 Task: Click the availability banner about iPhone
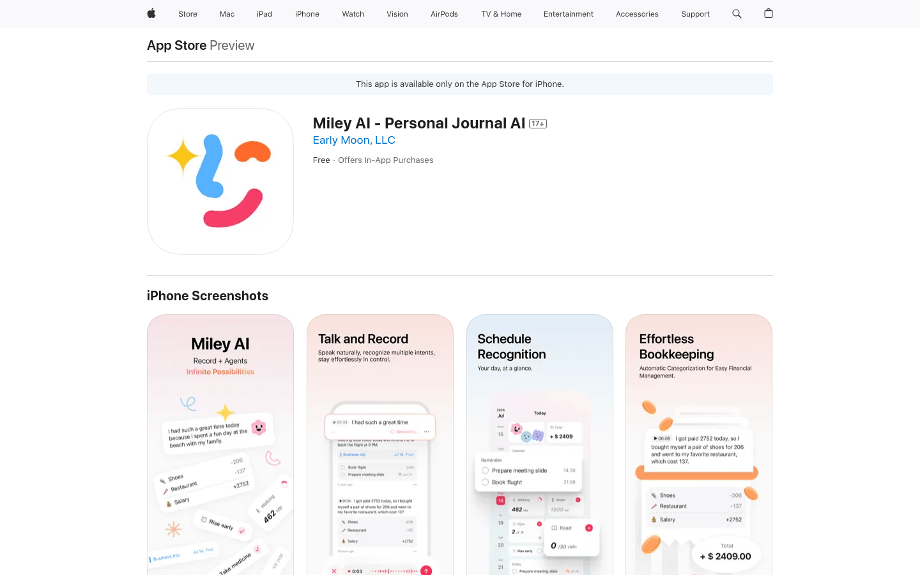point(460,84)
